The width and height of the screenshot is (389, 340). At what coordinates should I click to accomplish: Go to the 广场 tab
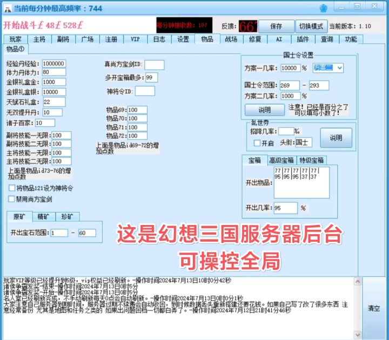(88, 39)
